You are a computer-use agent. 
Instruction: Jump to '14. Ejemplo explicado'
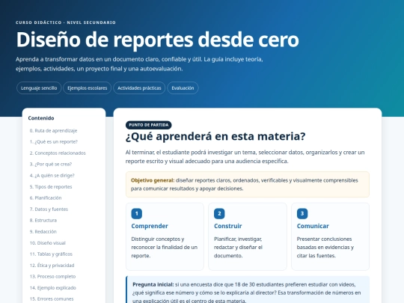tap(53, 288)
